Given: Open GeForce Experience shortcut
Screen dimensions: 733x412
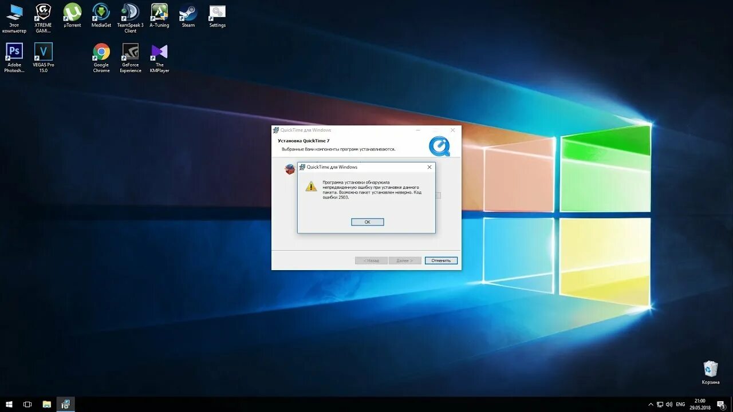Looking at the screenshot, I should coord(131,58).
